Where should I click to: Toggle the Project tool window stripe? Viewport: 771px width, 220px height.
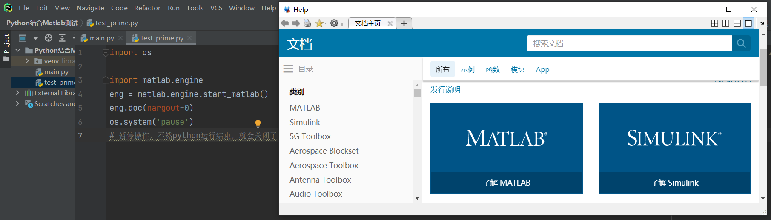[x=6, y=48]
